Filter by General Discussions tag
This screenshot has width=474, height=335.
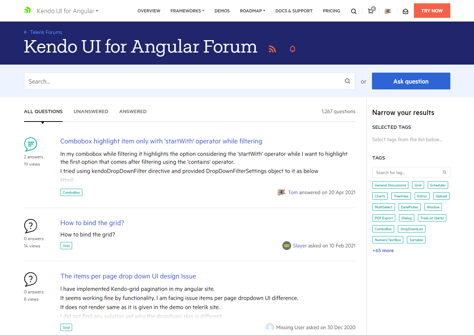pos(390,185)
